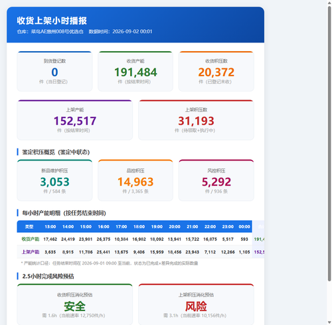The height and width of the screenshot is (325, 332).
Task: Select the 风险 status in 上架积压消化预估
Action: (196, 306)
